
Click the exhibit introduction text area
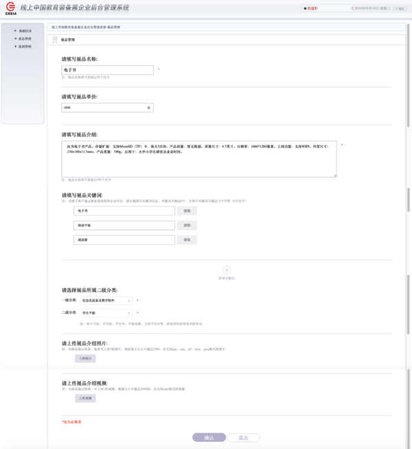coord(198,159)
